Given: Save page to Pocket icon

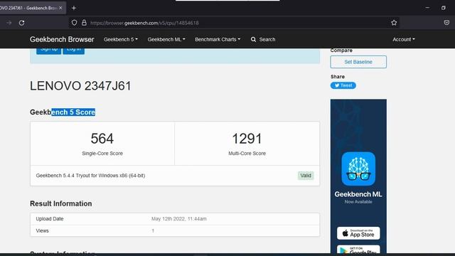Looking at the screenshot, I should tap(446, 23).
